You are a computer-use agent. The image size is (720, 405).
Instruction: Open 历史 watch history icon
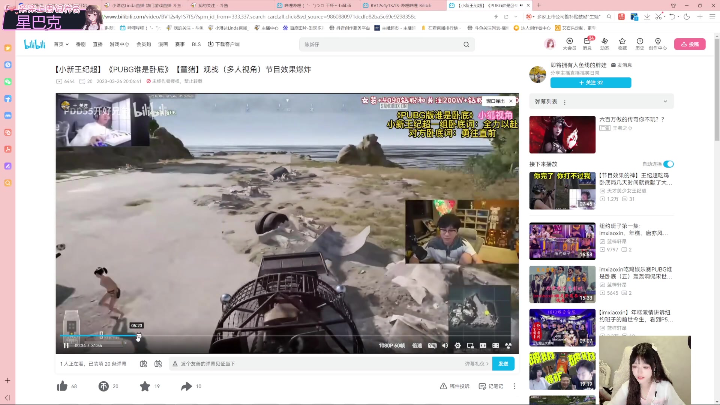click(640, 44)
